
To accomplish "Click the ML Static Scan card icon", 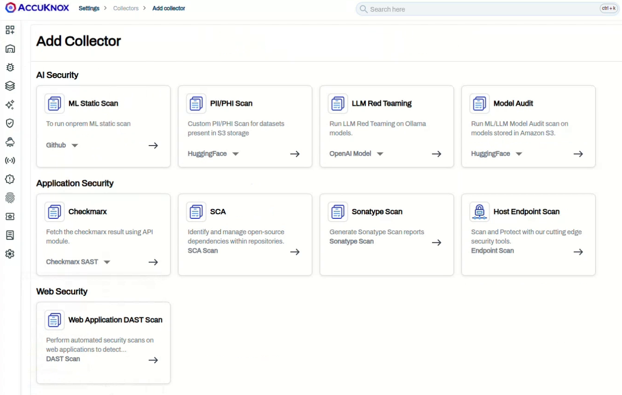I will [x=55, y=103].
